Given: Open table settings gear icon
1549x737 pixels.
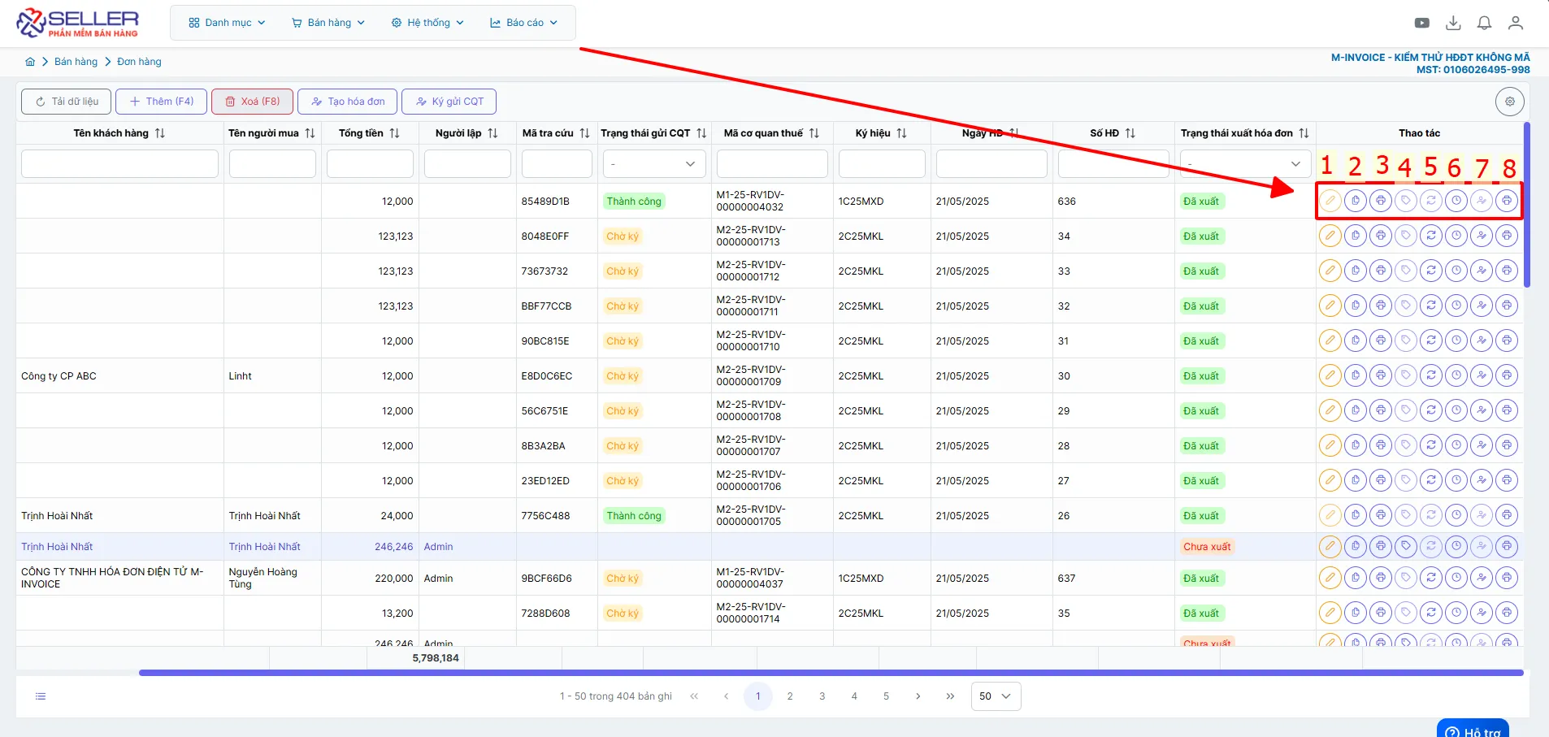Looking at the screenshot, I should coord(1509,102).
